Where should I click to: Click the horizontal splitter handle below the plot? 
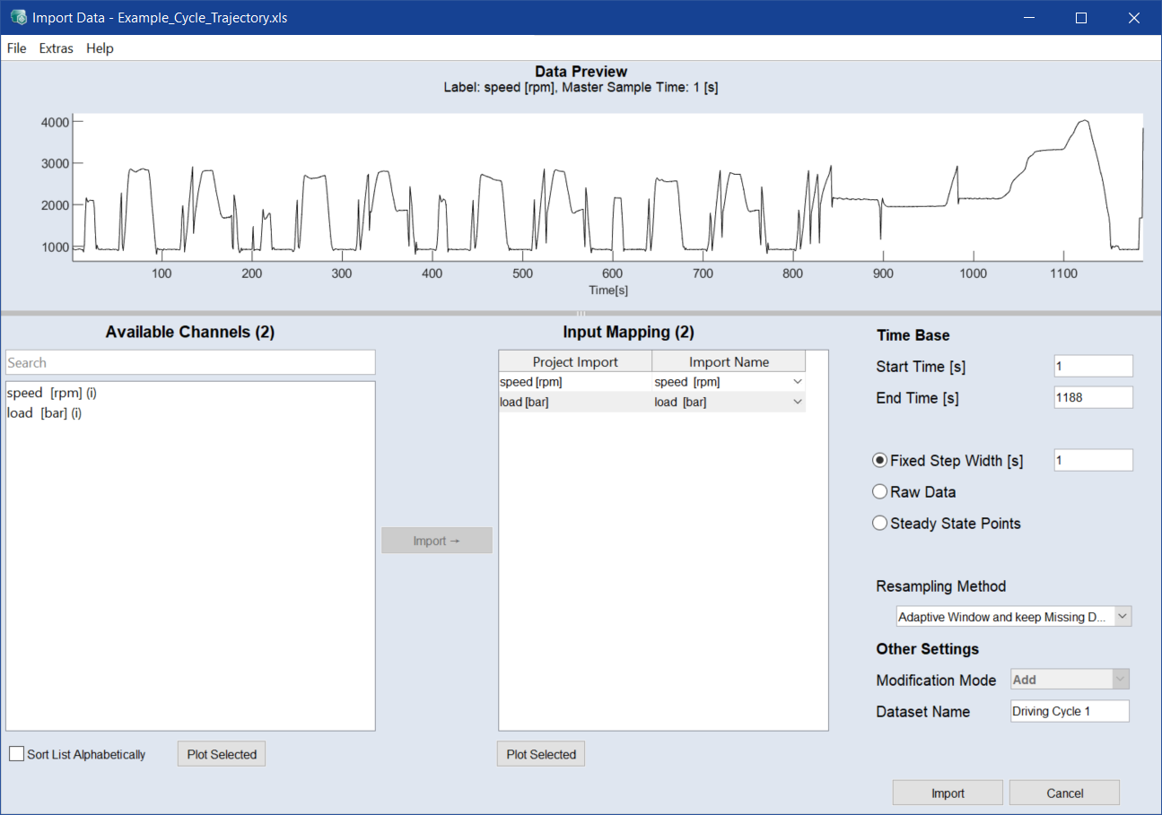coord(581,313)
